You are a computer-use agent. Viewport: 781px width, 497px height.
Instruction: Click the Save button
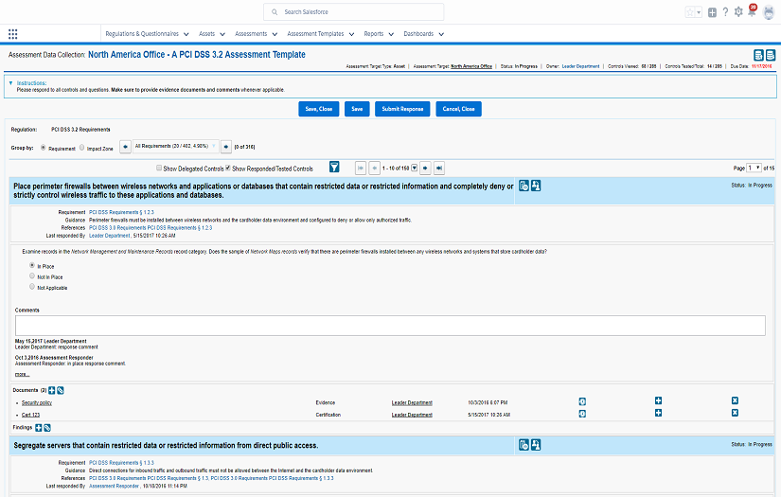(x=357, y=109)
